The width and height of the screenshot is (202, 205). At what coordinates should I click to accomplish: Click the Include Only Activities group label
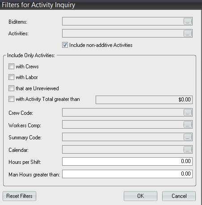(x=31, y=55)
